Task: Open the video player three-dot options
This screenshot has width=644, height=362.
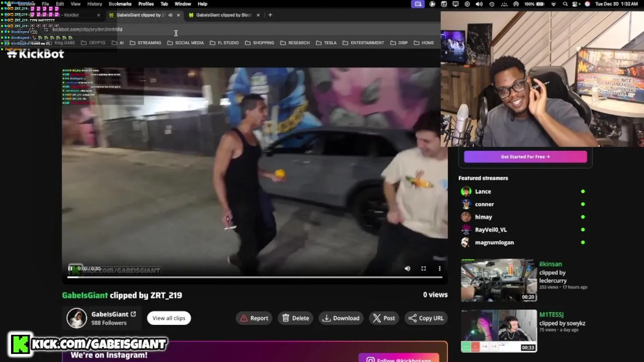Action: pos(440,268)
